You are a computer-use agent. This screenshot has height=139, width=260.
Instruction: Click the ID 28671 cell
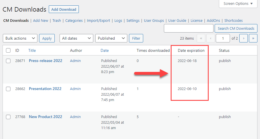click(20, 61)
